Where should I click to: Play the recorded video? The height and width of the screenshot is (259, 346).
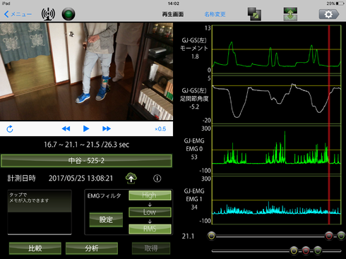[x=86, y=128]
